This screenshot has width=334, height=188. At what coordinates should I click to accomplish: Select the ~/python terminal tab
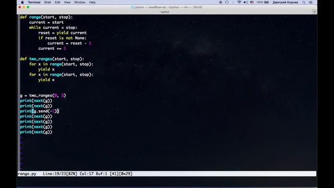[164, 12]
